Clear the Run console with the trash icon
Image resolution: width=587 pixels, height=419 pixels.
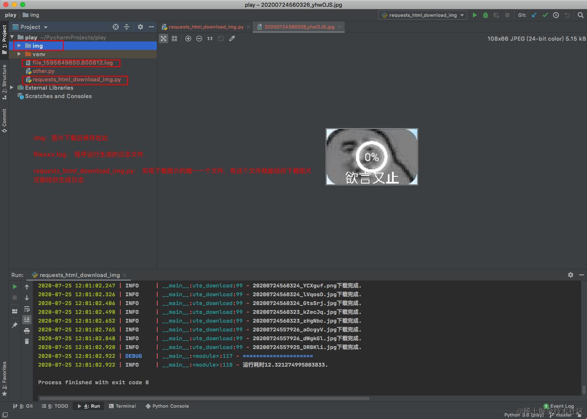pos(27,341)
